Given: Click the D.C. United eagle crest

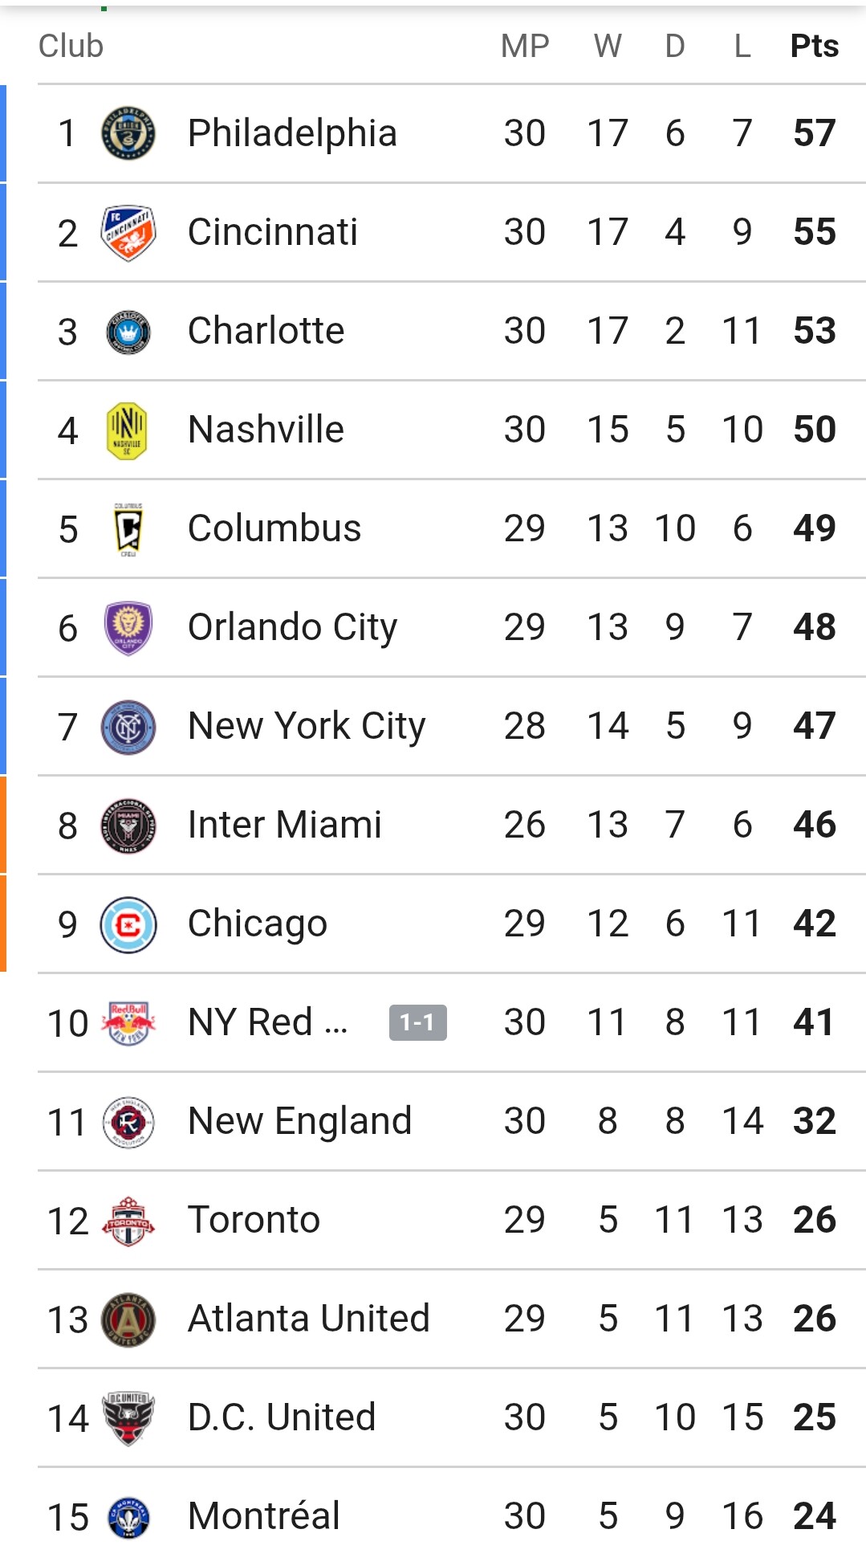Looking at the screenshot, I should click(128, 1418).
